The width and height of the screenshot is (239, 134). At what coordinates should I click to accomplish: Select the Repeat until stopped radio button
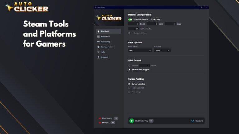click(129, 69)
